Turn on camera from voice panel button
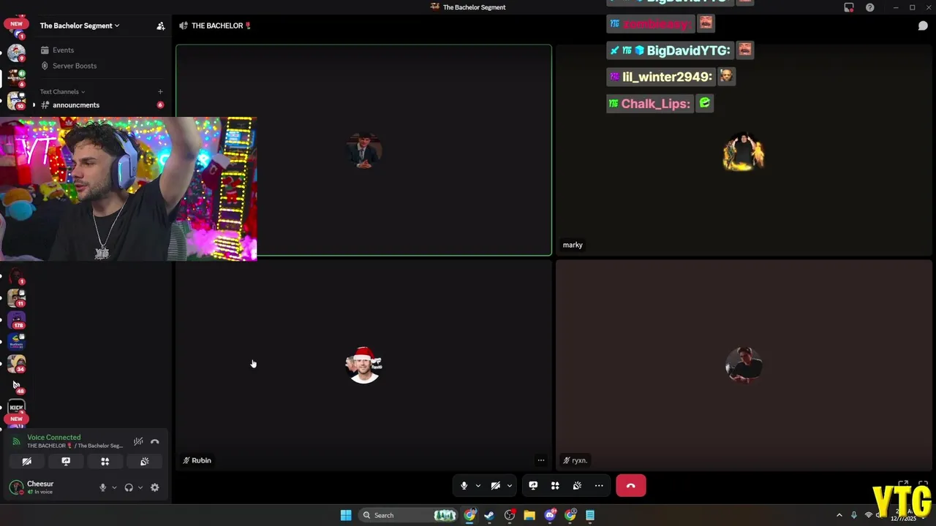The image size is (936, 526). 26,462
